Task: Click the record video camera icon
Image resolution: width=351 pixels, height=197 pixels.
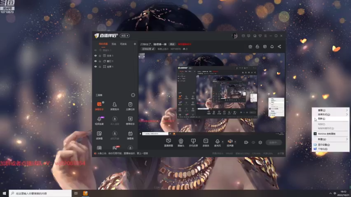Action: pos(246,142)
